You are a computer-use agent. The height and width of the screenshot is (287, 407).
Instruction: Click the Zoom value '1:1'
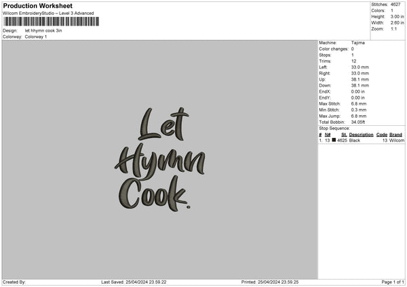(x=393, y=29)
